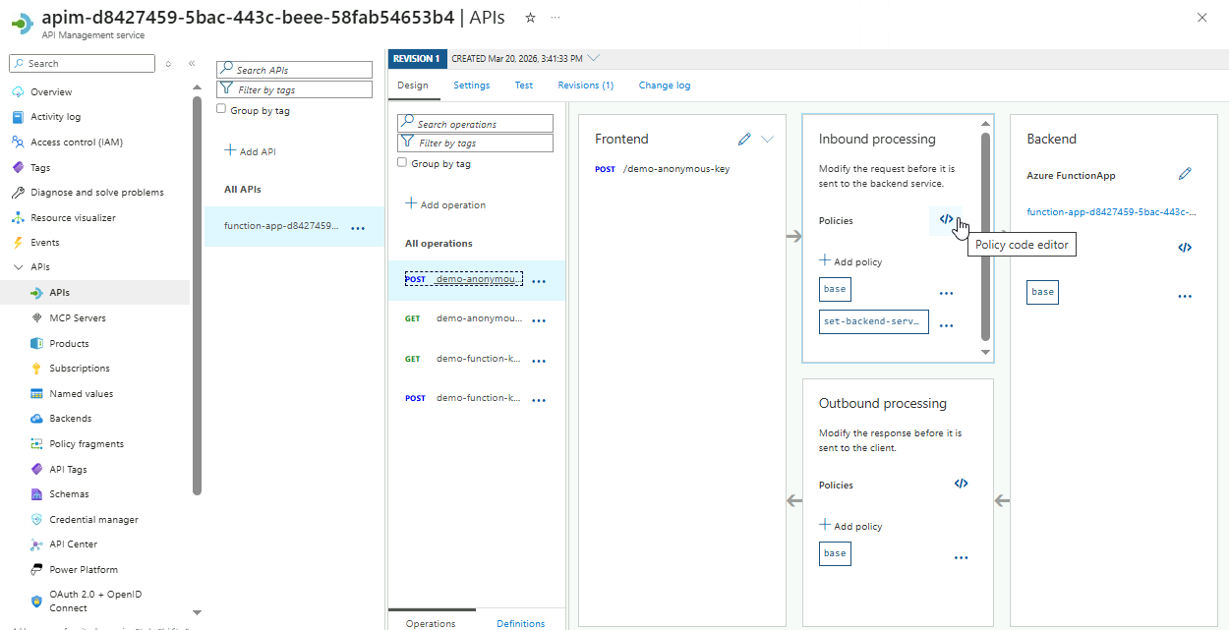Open the Credential manager sidebar item

(93, 519)
